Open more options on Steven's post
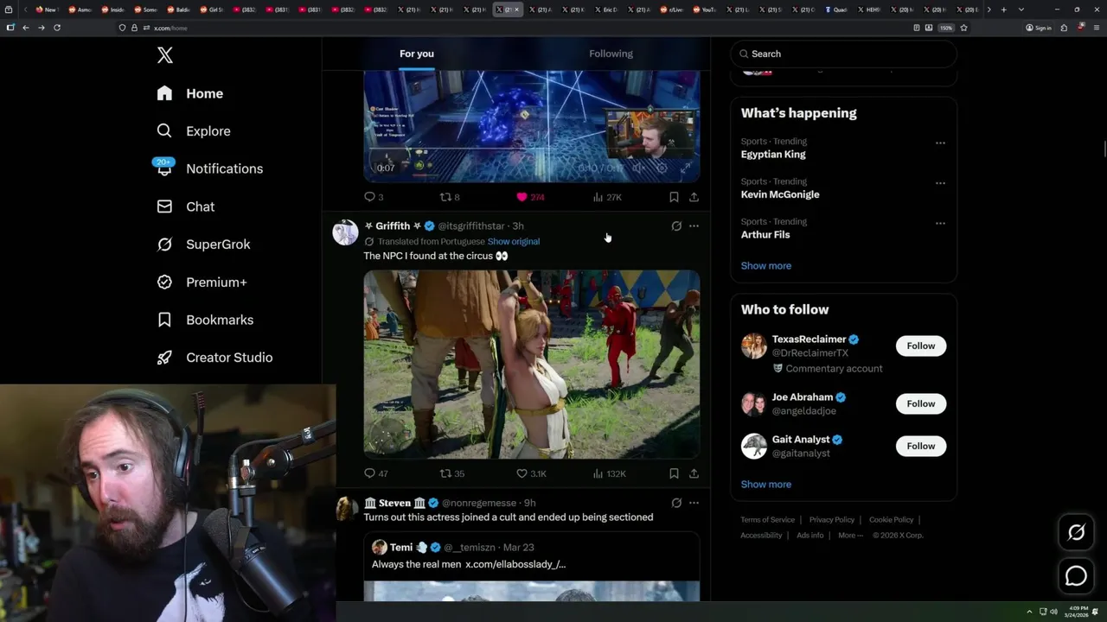The height and width of the screenshot is (622, 1107). tap(694, 503)
